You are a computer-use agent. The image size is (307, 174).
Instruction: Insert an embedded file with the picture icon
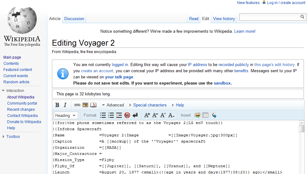pos(85,105)
